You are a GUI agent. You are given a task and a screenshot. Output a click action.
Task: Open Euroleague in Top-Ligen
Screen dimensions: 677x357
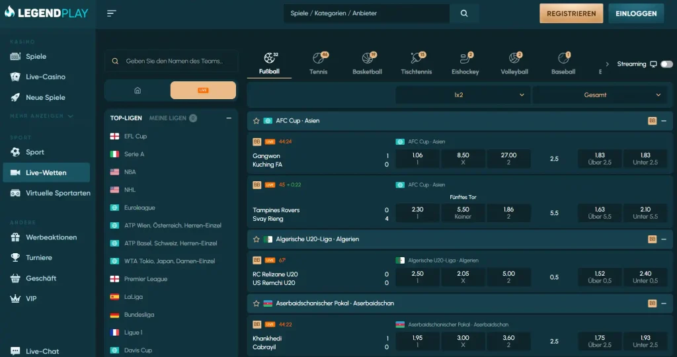[132, 208]
